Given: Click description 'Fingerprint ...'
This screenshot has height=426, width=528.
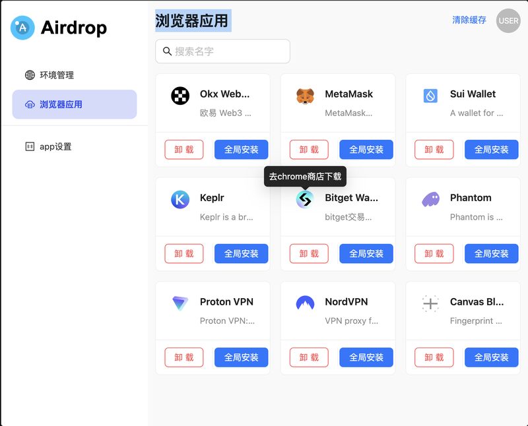Looking at the screenshot, I should 476,320.
